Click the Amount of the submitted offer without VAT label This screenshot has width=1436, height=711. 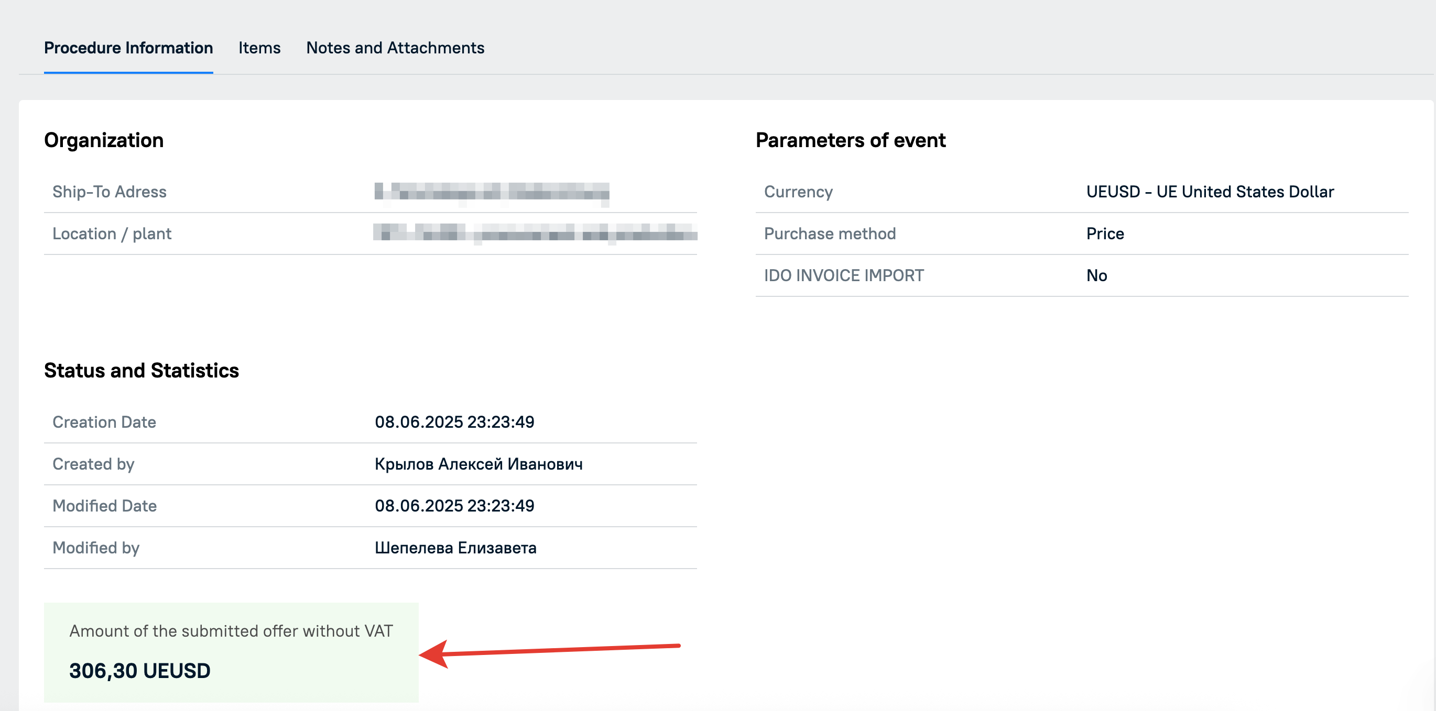pos(231,631)
